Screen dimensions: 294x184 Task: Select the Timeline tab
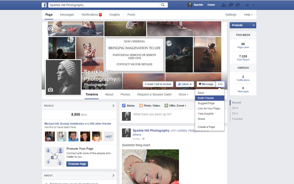(x=92, y=94)
